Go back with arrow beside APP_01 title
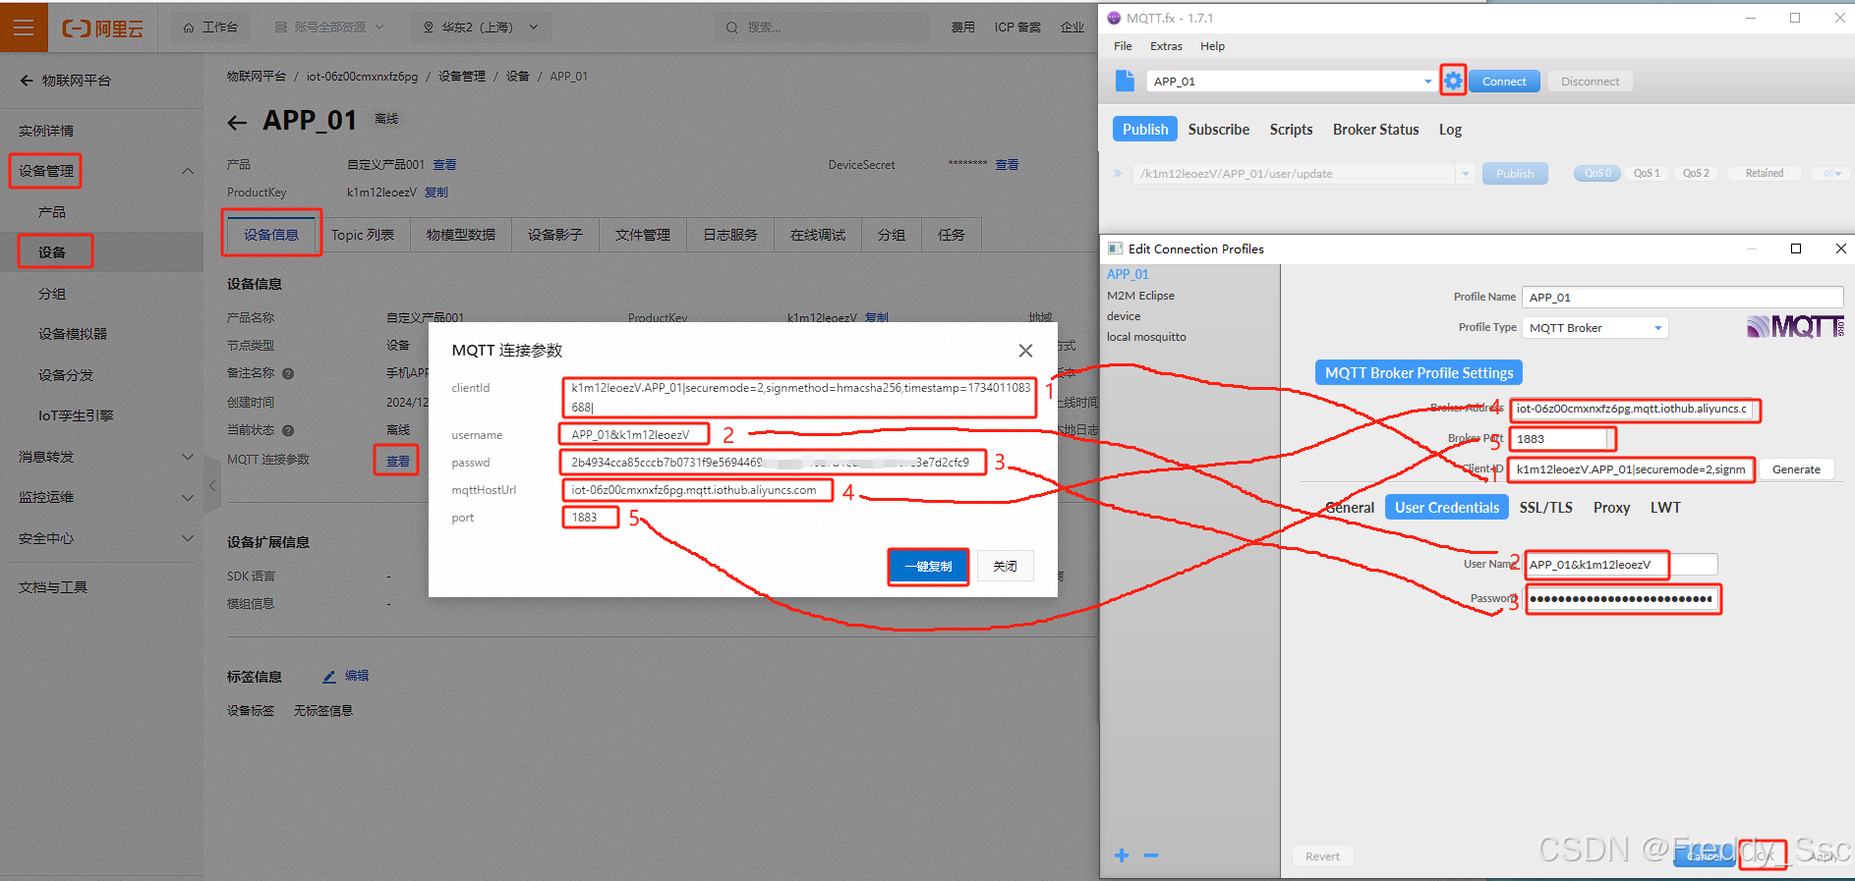The height and width of the screenshot is (881, 1855). coord(237,123)
